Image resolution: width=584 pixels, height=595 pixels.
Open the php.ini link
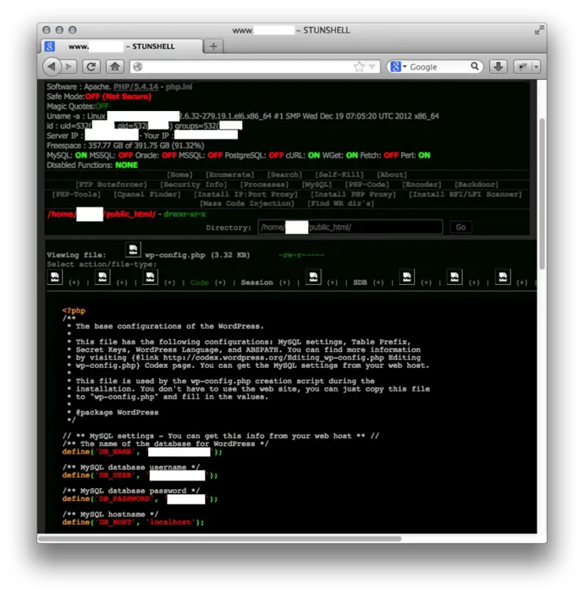pos(181,87)
